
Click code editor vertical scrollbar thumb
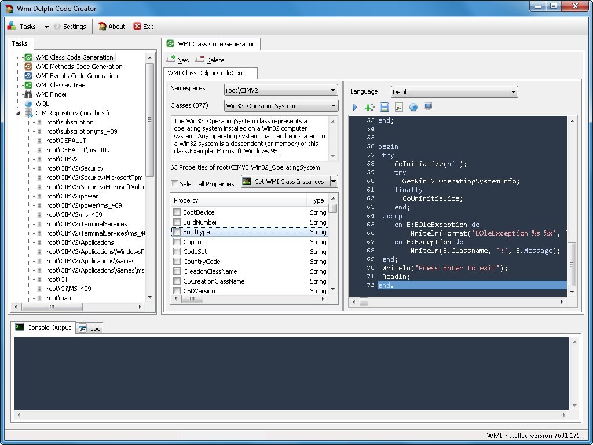coord(572,264)
